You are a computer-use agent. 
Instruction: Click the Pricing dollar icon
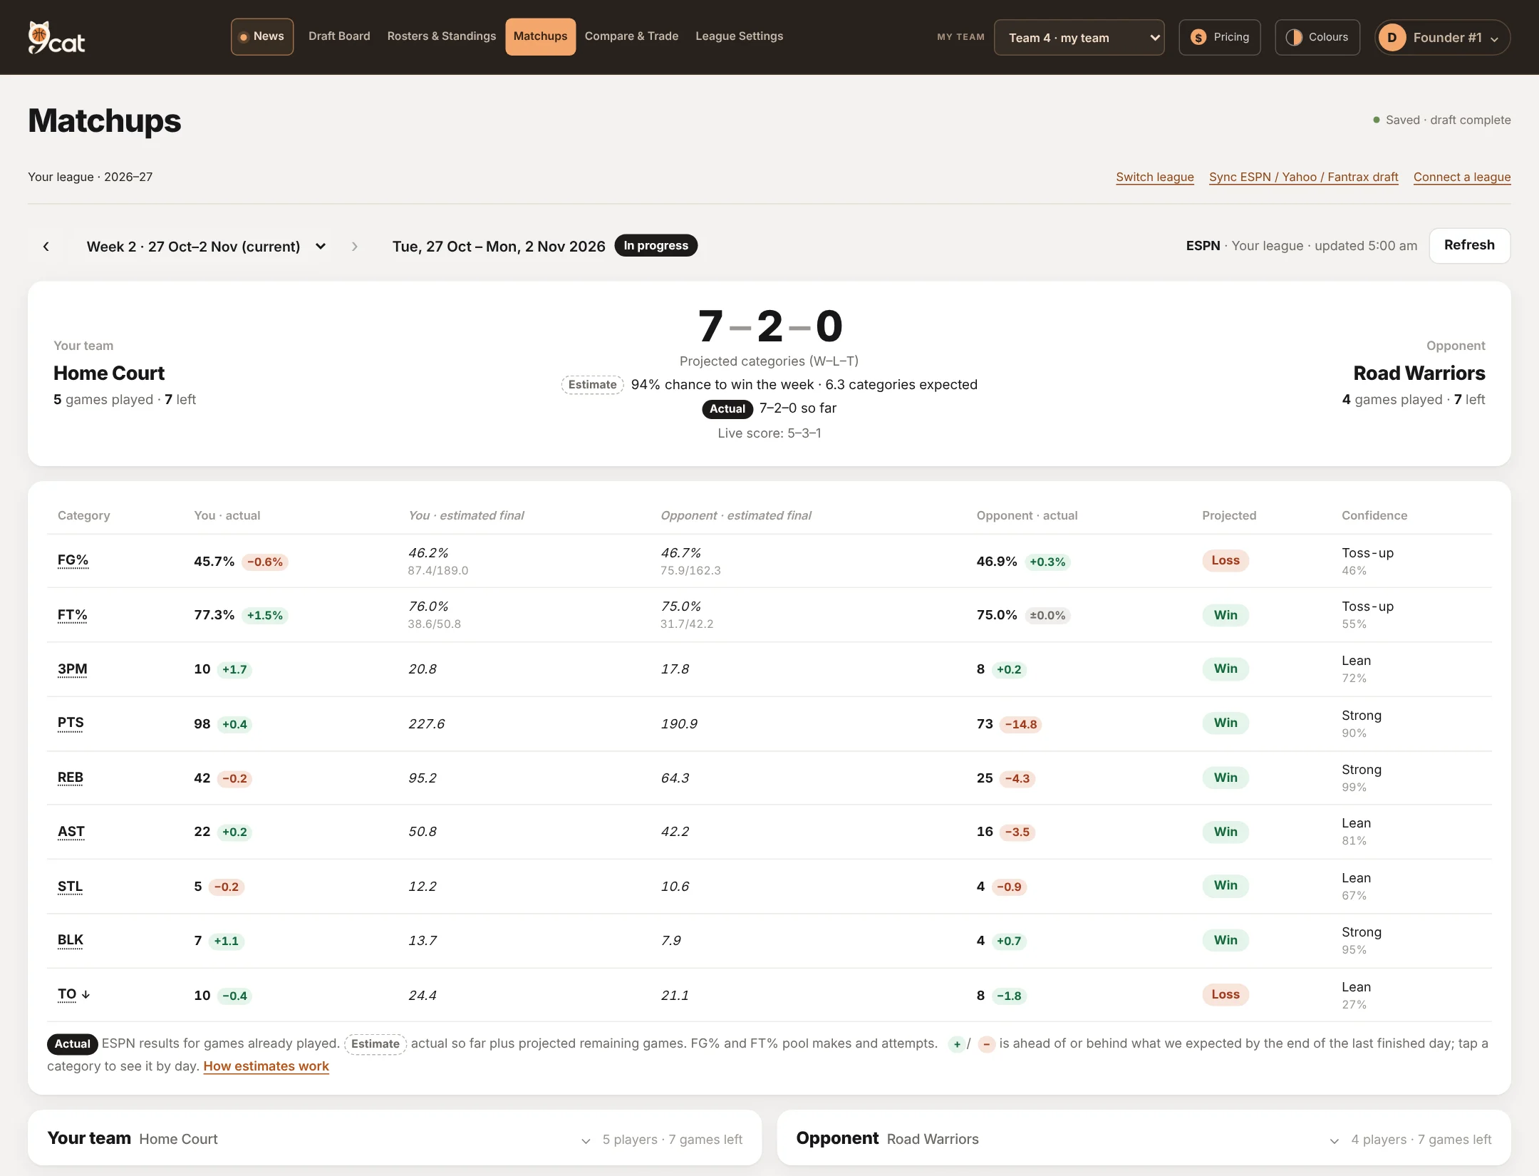click(x=1199, y=37)
